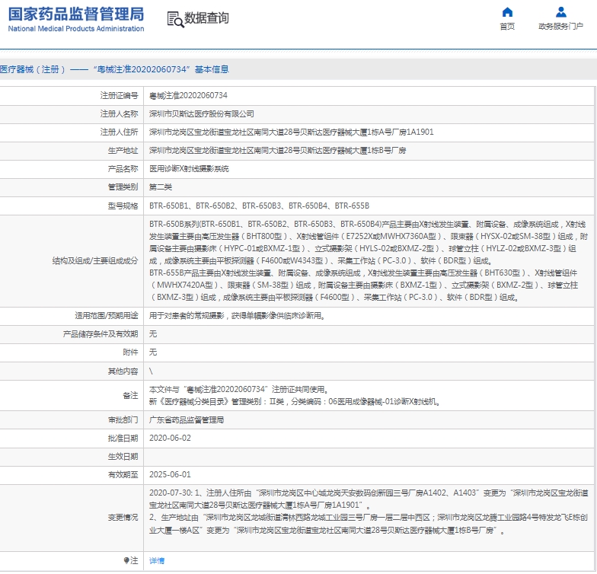The image size is (597, 574).
Task: Click the 注册人名称 row label
Action: 119,114
